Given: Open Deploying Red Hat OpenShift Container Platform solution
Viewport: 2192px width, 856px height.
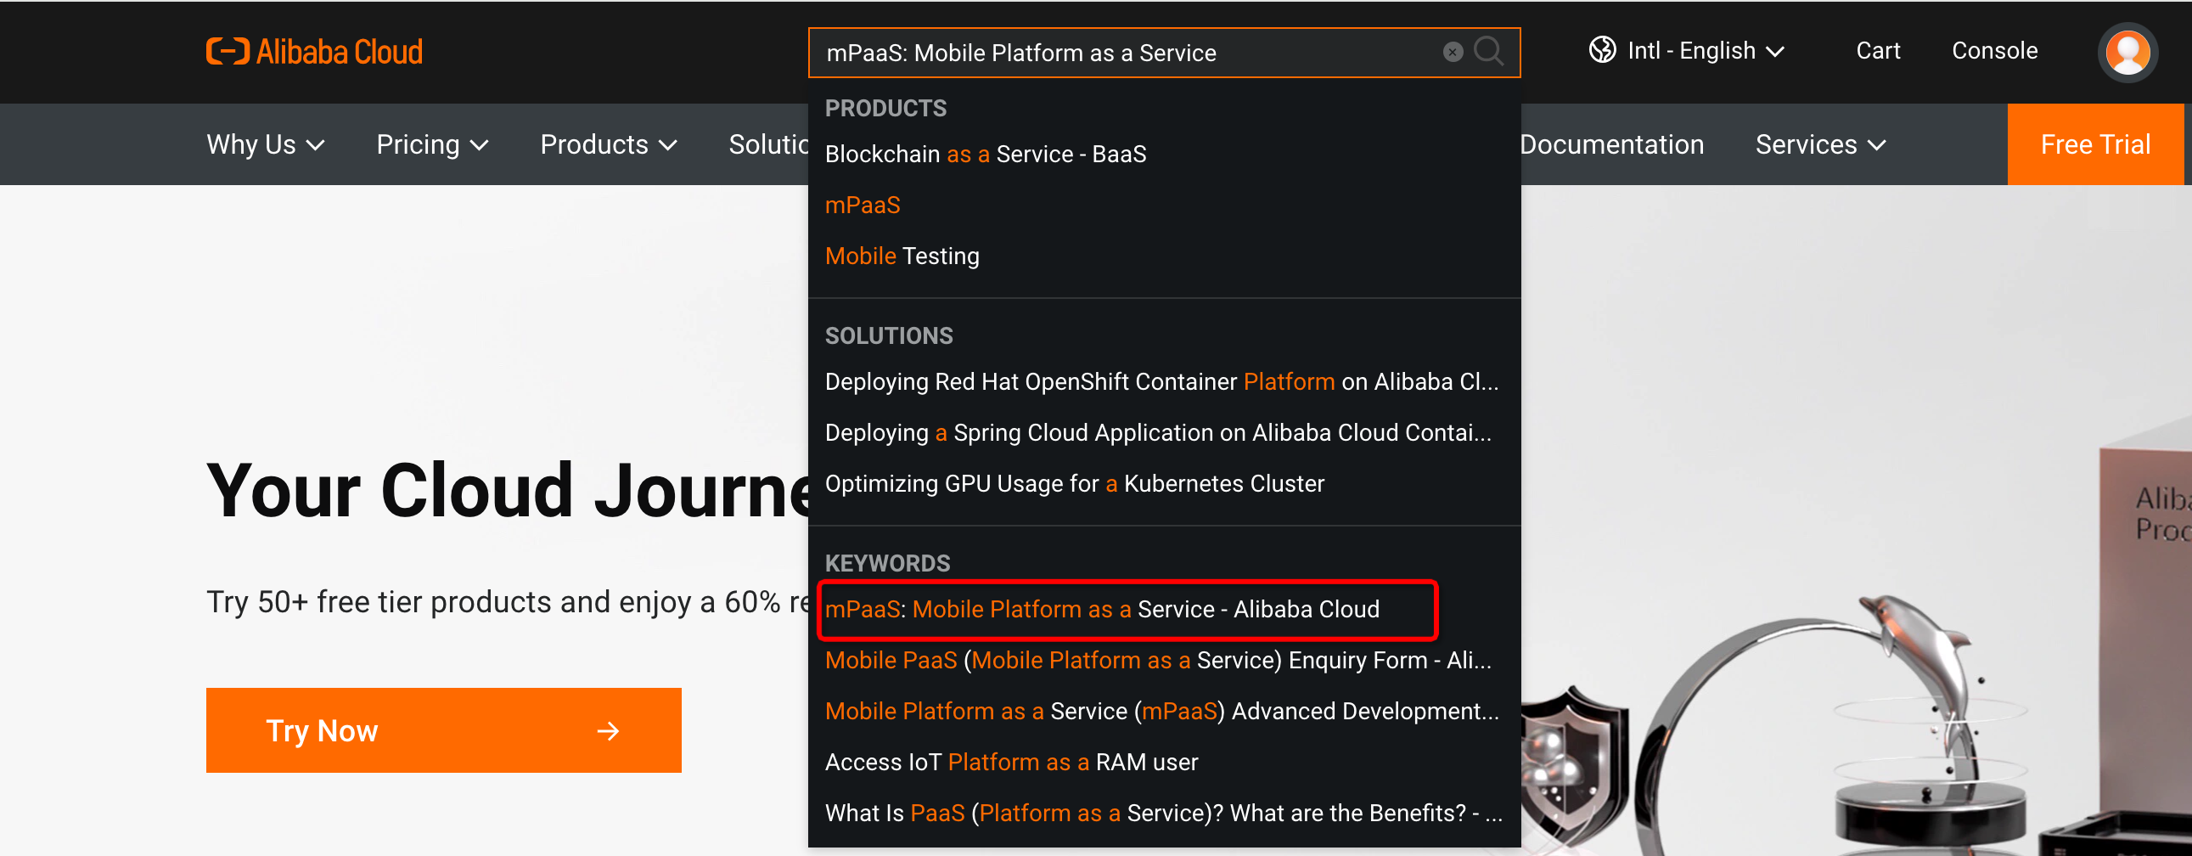Looking at the screenshot, I should 1164,382.
